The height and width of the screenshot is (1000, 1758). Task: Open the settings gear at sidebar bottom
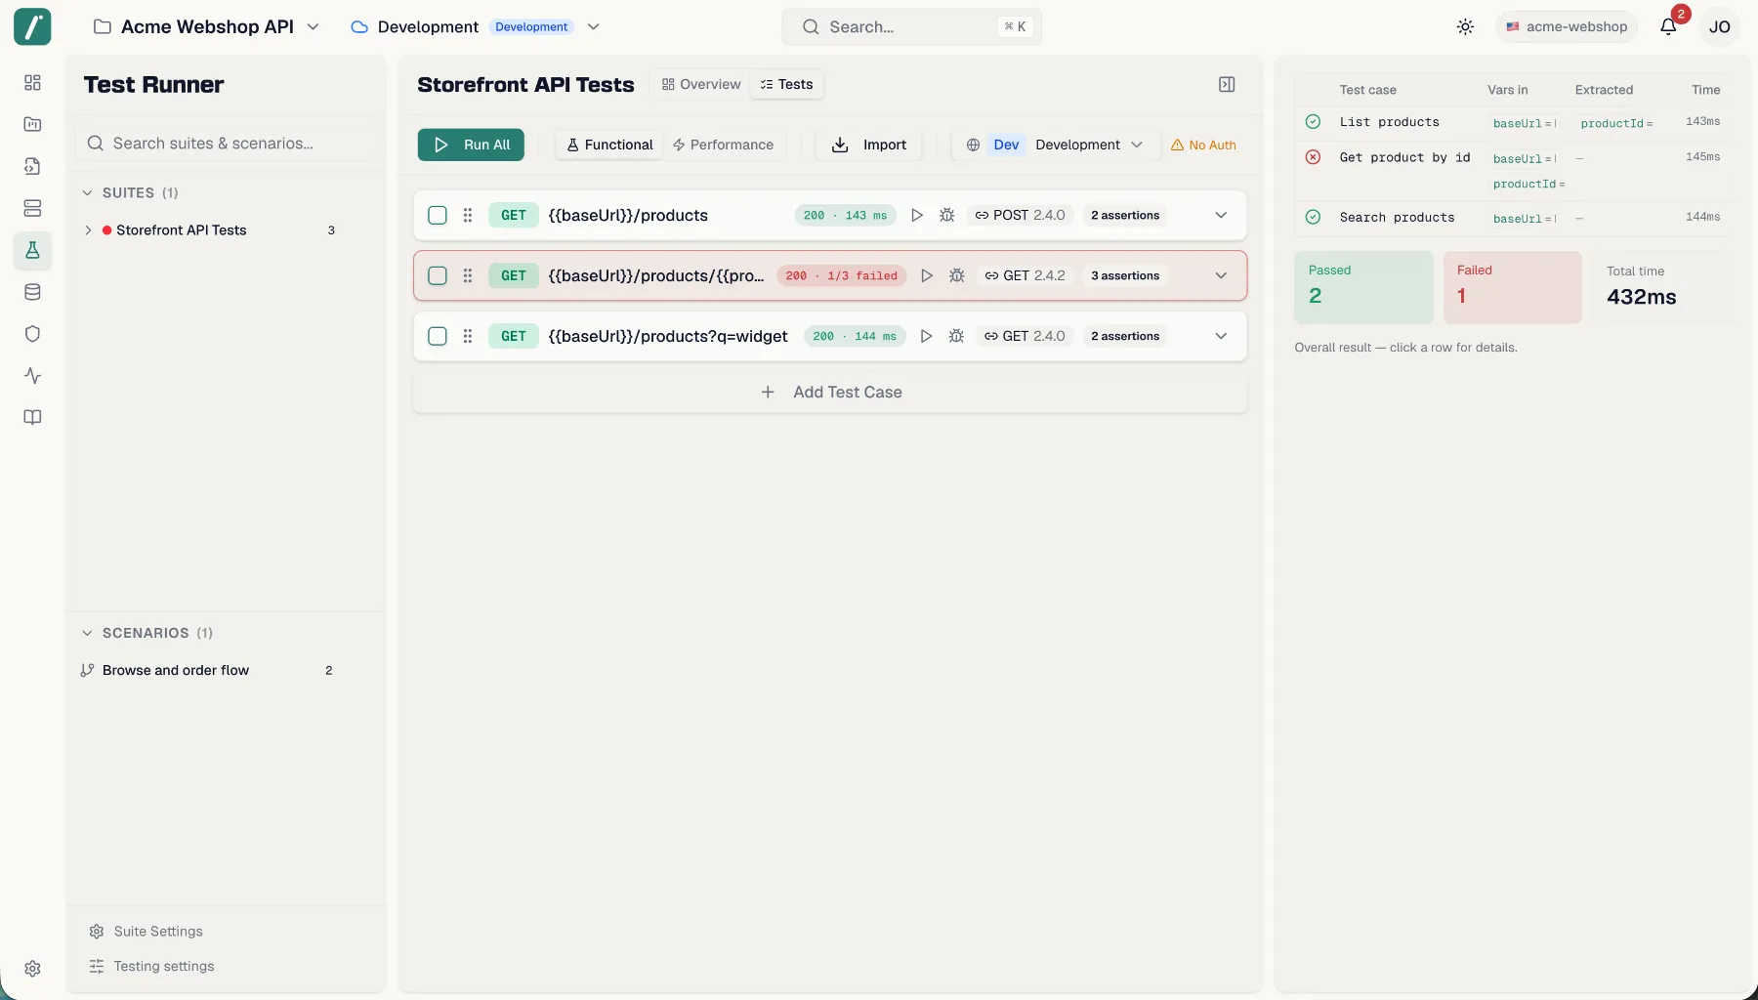32,969
